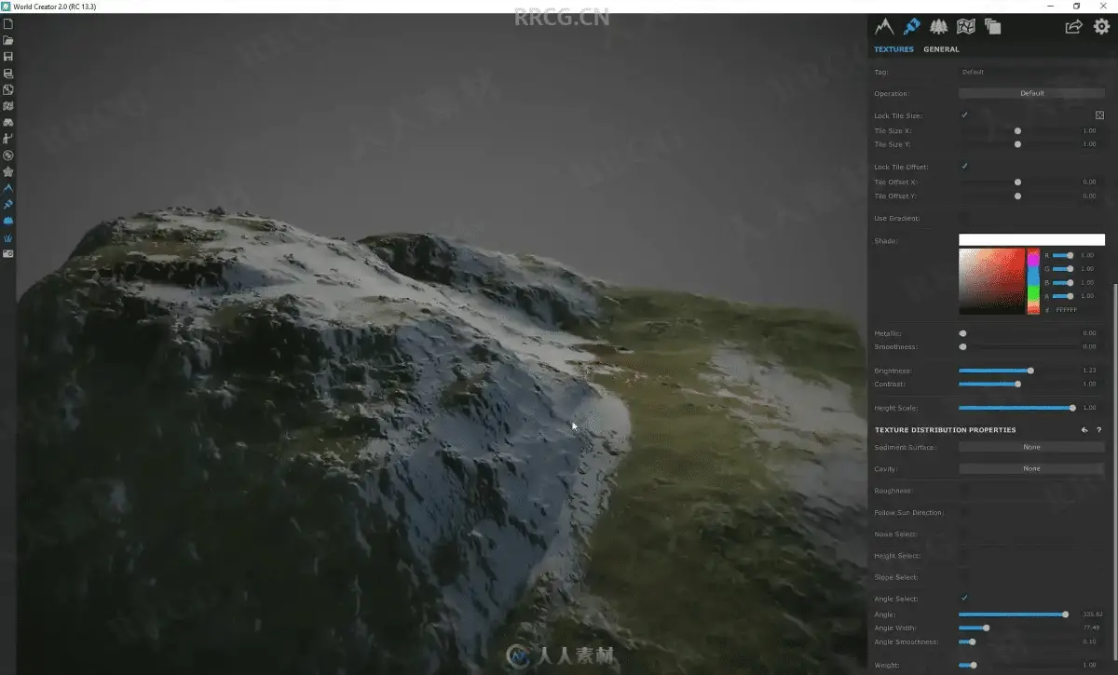Uncheck Lock Tile Size checkbox

coord(964,115)
